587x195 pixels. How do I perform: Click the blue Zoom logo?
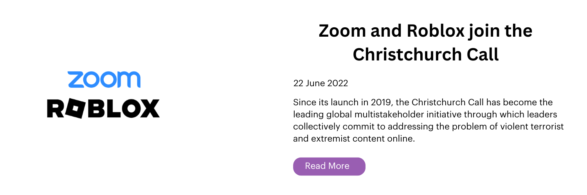point(104,80)
